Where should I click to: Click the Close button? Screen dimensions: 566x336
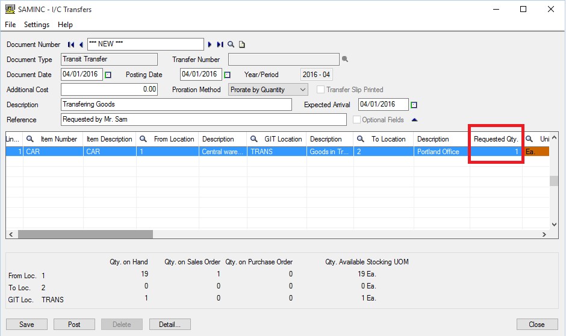(536, 325)
